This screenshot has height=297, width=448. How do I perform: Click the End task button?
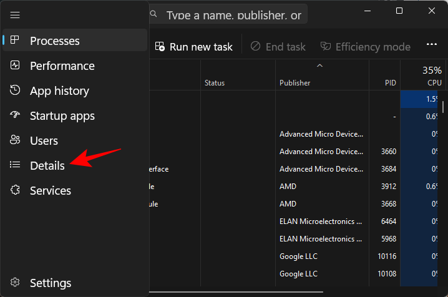click(x=278, y=47)
